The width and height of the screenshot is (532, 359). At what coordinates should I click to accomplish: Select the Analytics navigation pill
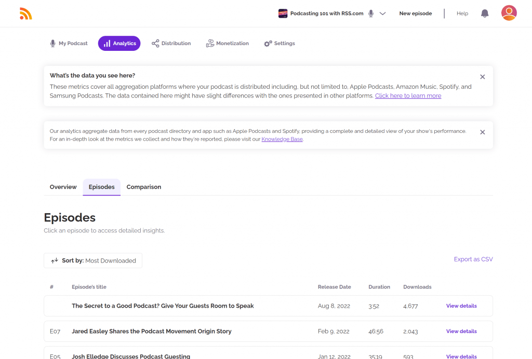[119, 44]
